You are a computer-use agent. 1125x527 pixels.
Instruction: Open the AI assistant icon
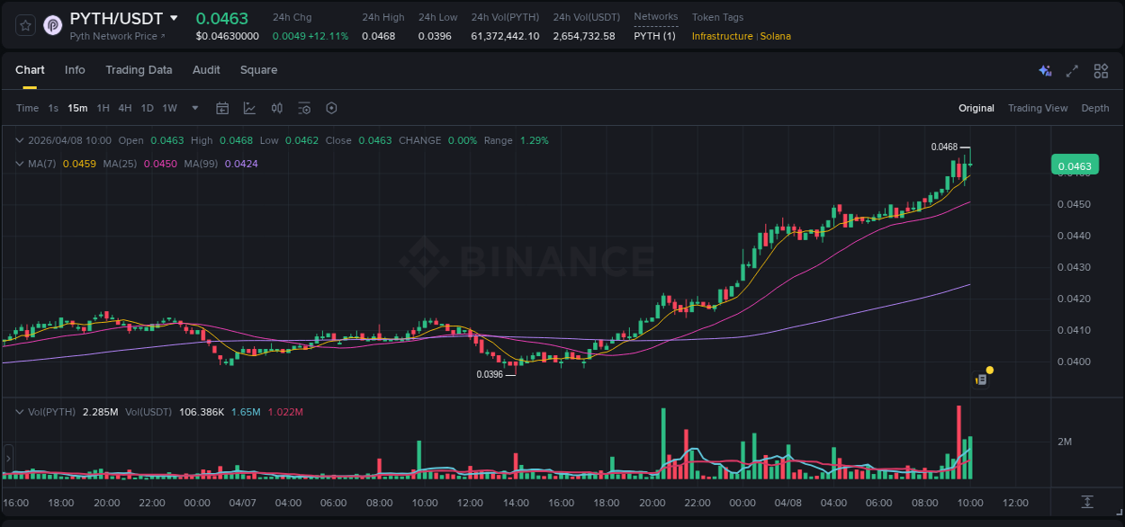1045,70
